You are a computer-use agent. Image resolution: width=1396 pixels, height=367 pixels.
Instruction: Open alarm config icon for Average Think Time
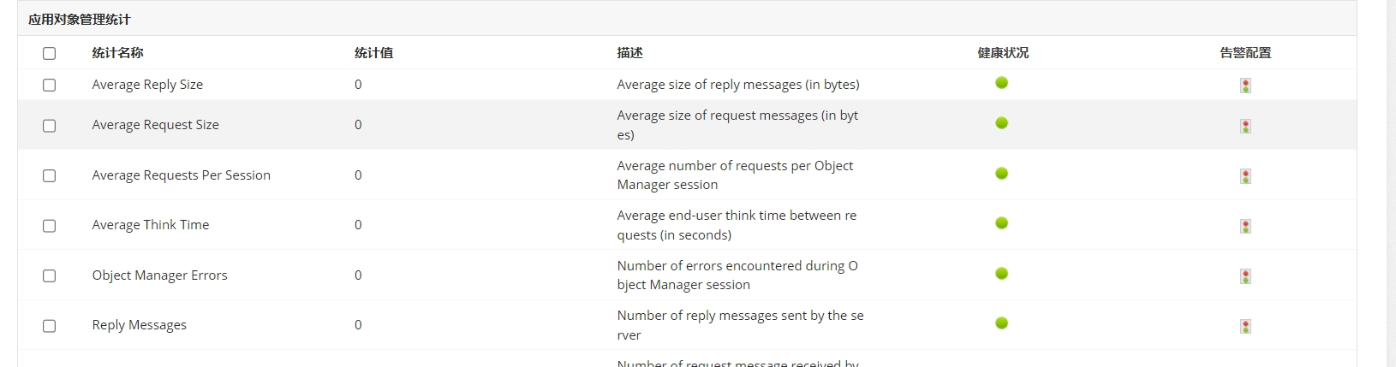[x=1245, y=226]
